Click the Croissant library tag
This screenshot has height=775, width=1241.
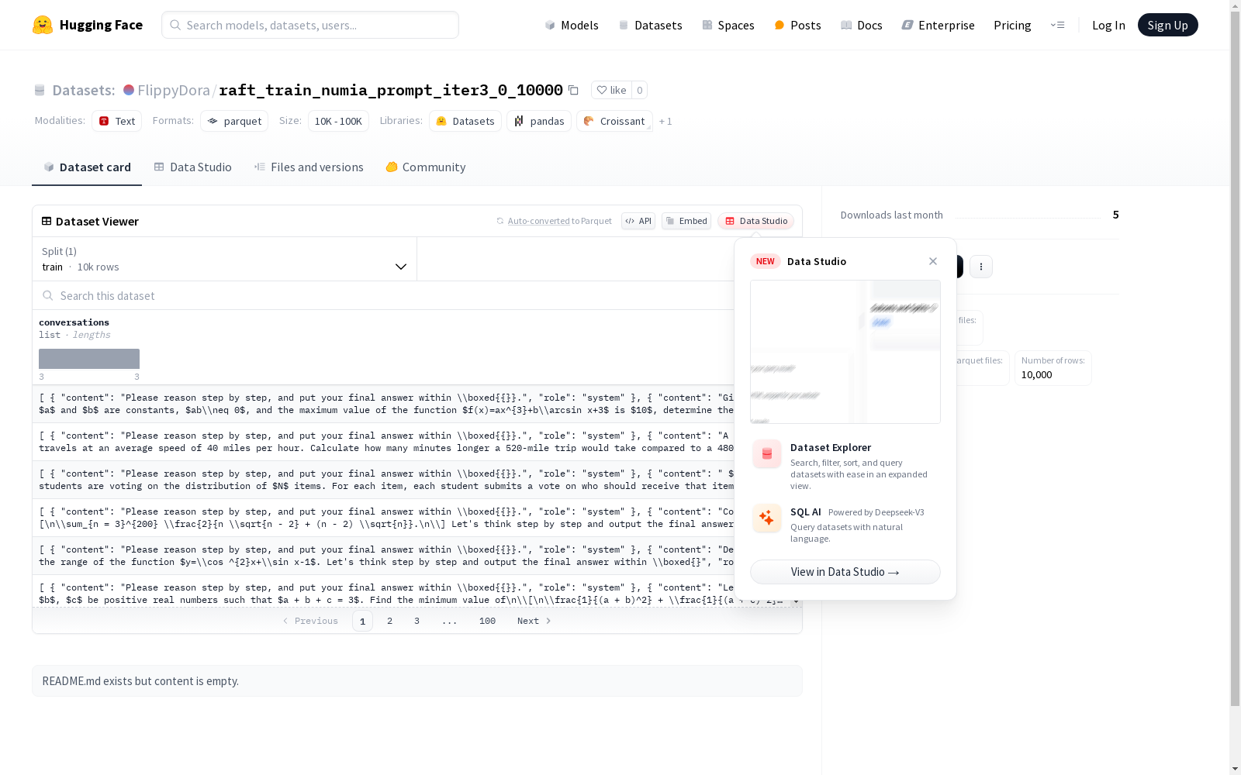tap(614, 121)
